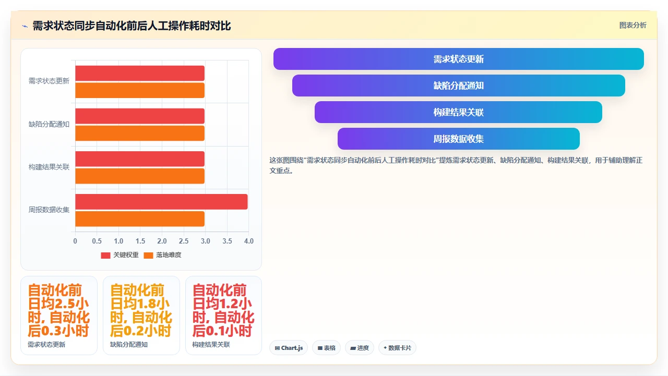Open the 日均1.8小时 data card
This screenshot has height=376, width=668.
click(141, 316)
